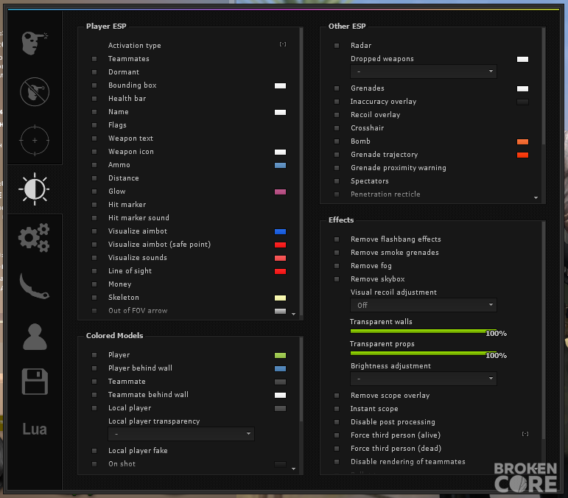Click the Money label
Image resolution: width=568 pixels, height=498 pixels.
click(x=119, y=284)
